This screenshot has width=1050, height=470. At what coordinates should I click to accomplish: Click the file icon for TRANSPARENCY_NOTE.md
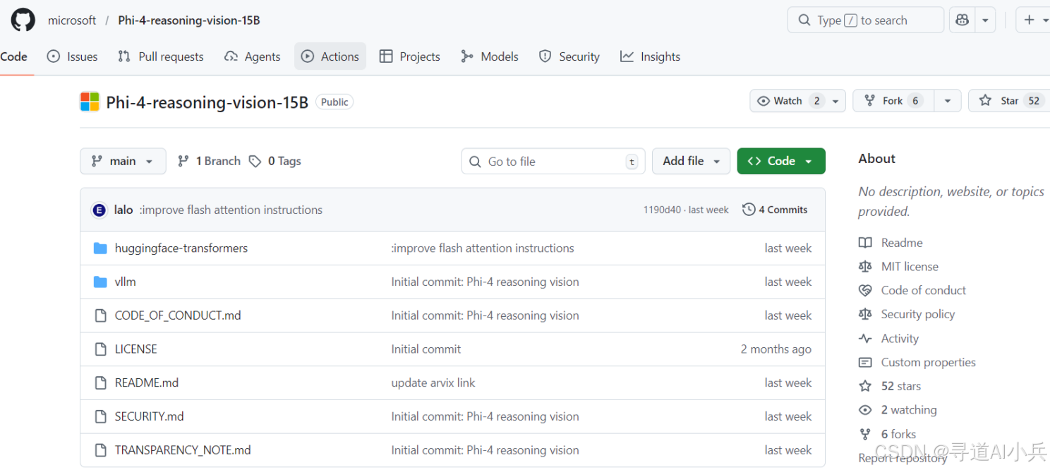pos(100,450)
